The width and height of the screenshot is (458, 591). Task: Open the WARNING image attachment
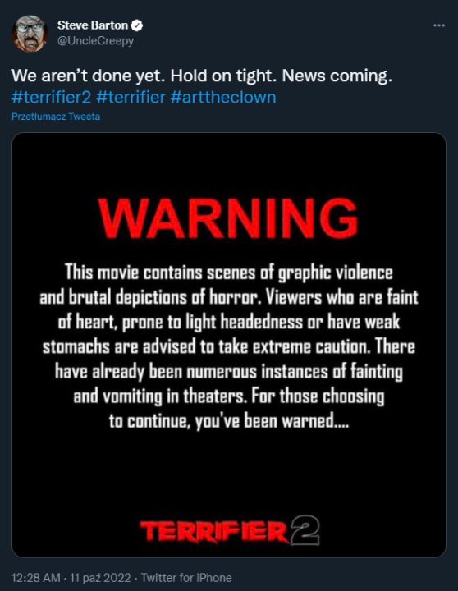pyautogui.click(x=229, y=345)
